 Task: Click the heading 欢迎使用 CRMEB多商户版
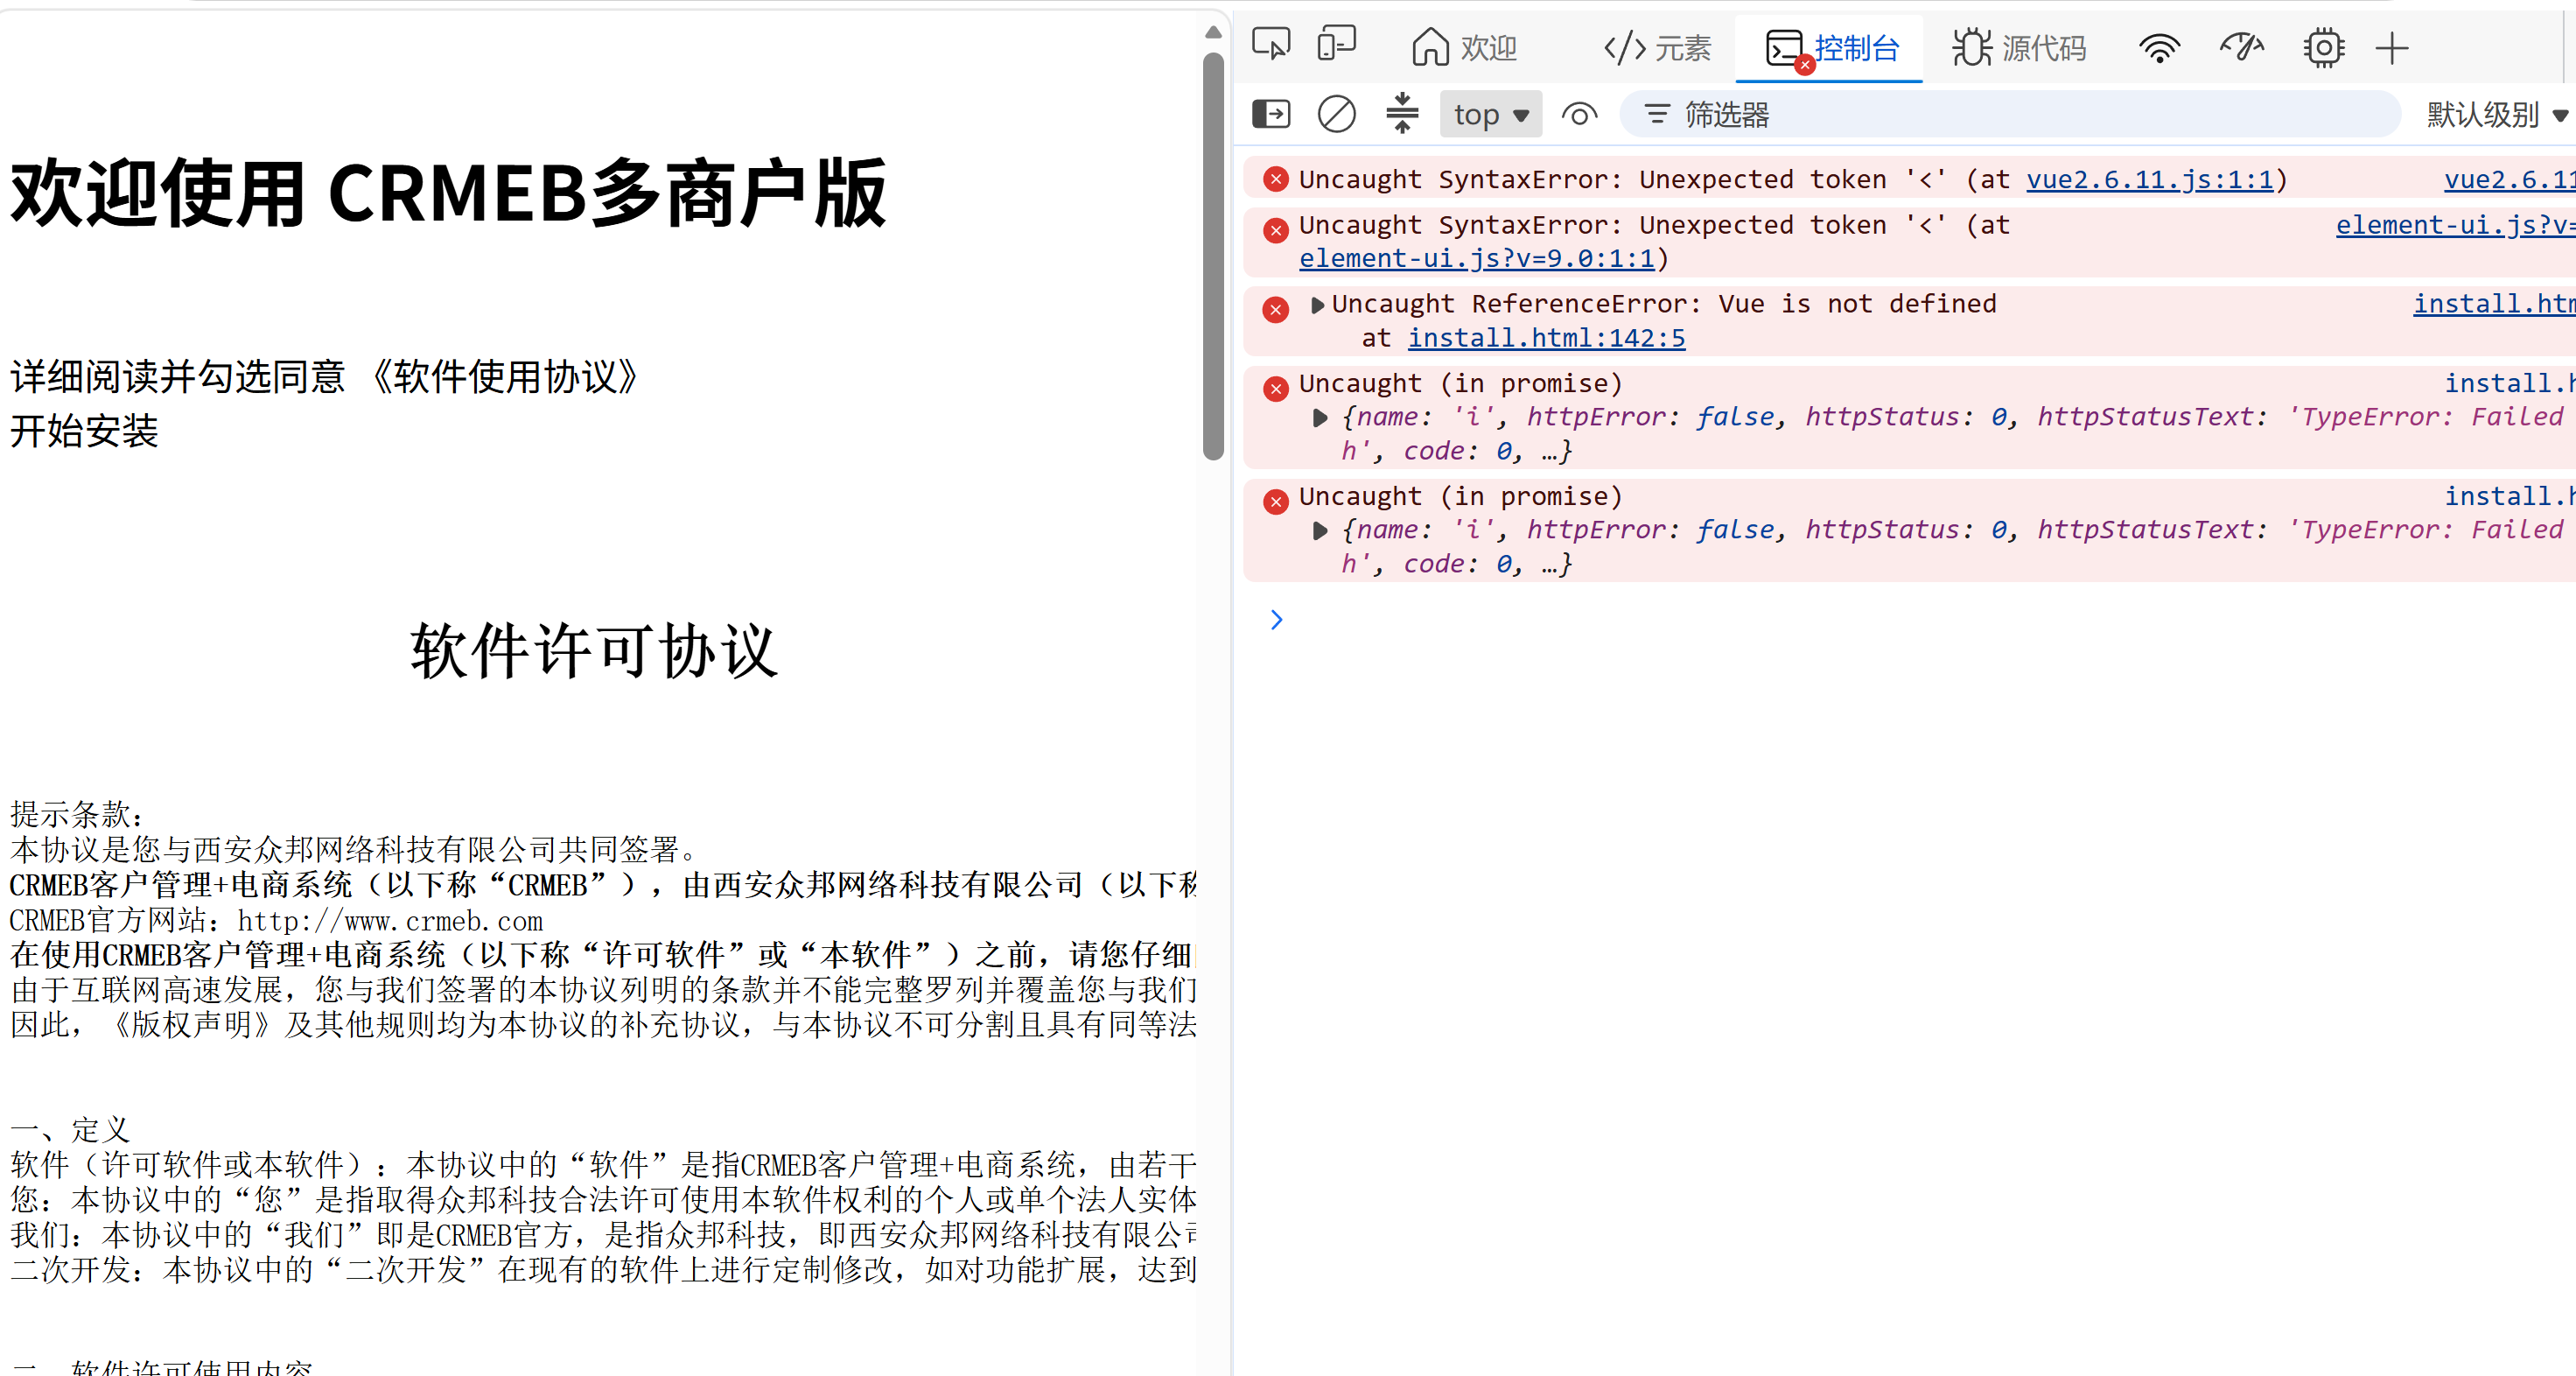(x=448, y=193)
